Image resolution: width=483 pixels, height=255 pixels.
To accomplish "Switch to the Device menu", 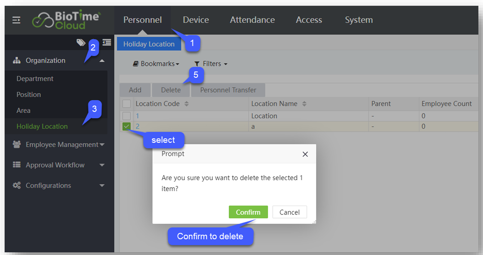I will pos(196,20).
